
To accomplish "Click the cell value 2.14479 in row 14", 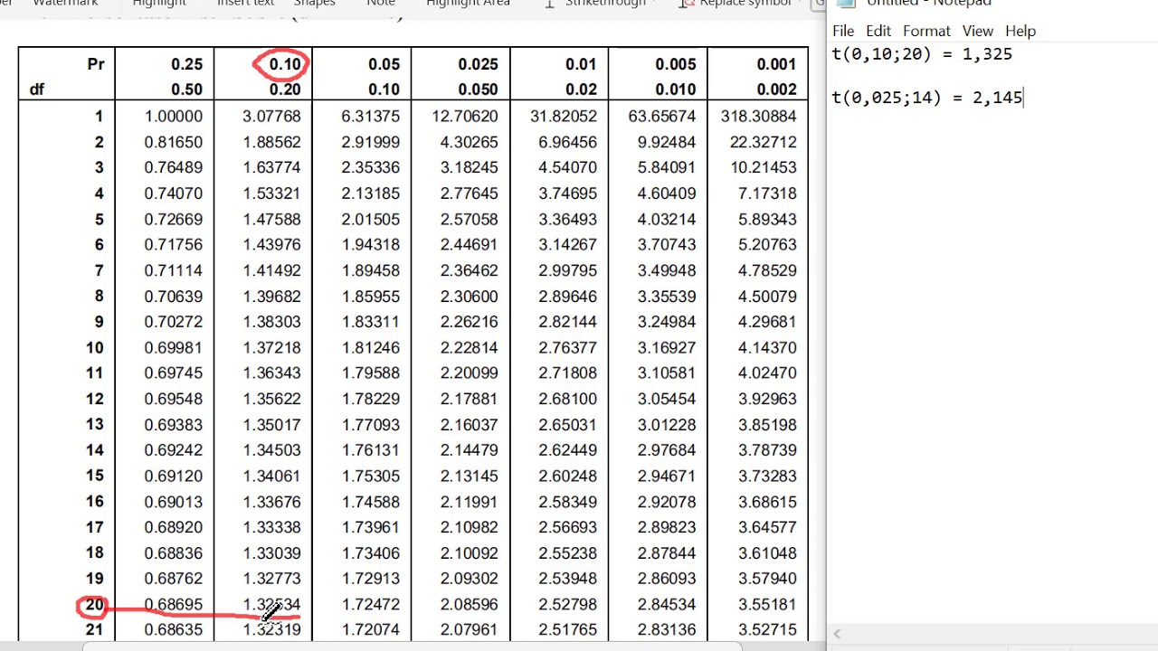I will 469,449.
